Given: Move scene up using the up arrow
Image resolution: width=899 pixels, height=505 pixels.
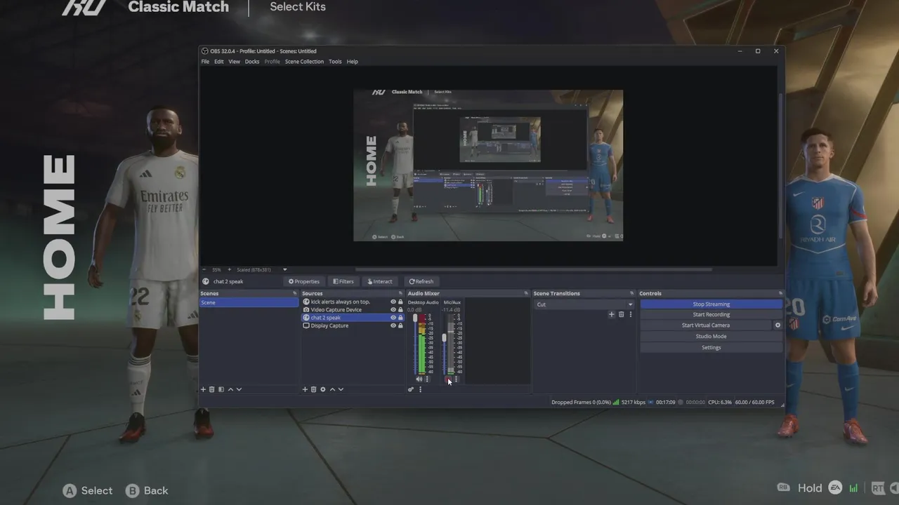Looking at the screenshot, I should click(x=230, y=389).
